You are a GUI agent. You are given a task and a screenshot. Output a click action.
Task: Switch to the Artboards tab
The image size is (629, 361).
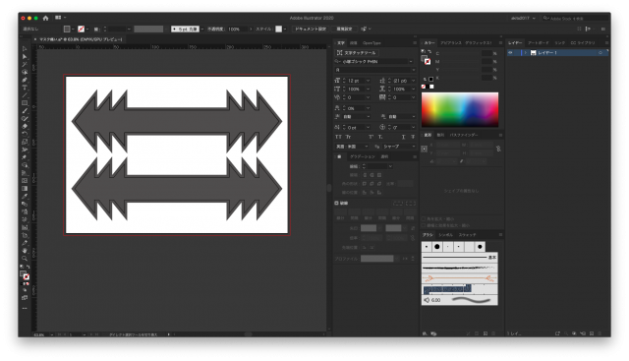[539, 43]
